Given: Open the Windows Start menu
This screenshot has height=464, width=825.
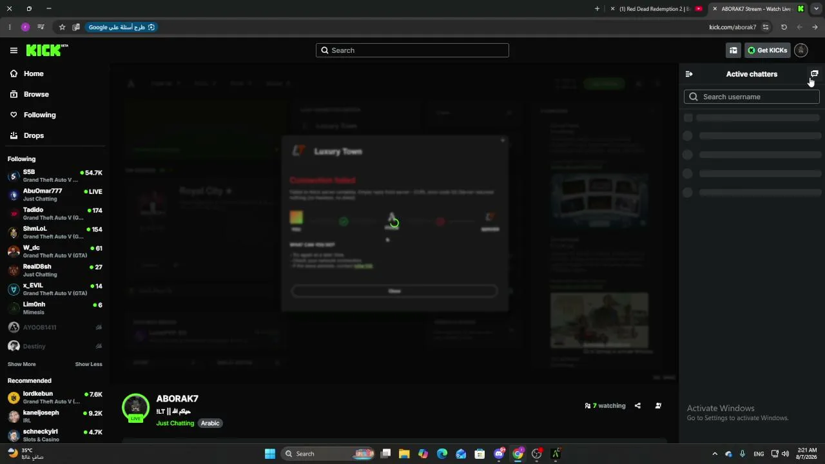Looking at the screenshot, I should tap(270, 454).
